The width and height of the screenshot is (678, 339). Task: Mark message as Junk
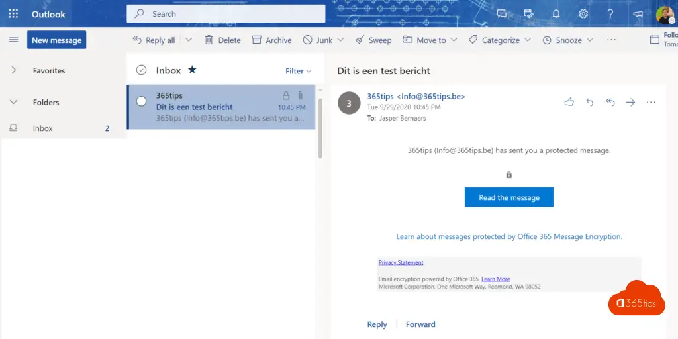pyautogui.click(x=318, y=40)
